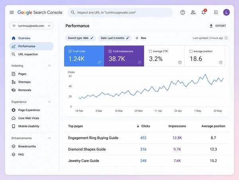Open Mobile Usability in sidebar

[x=31, y=126]
